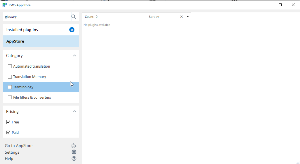This screenshot has width=300, height=164.
Task: Collapse the Pricing section
Action: 74,111
